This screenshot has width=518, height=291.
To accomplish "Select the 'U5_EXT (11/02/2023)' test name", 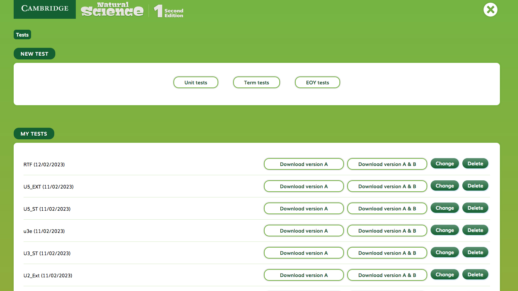I will pos(48,187).
